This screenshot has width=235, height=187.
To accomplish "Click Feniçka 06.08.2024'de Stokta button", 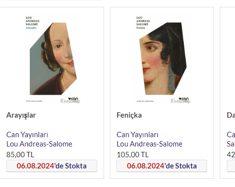I will coord(162,166).
